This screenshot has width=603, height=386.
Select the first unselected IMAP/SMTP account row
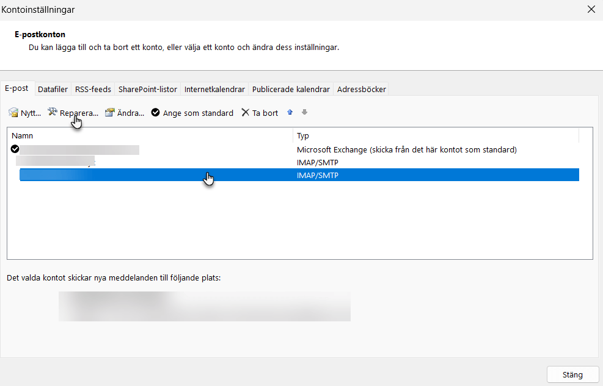[295, 162]
